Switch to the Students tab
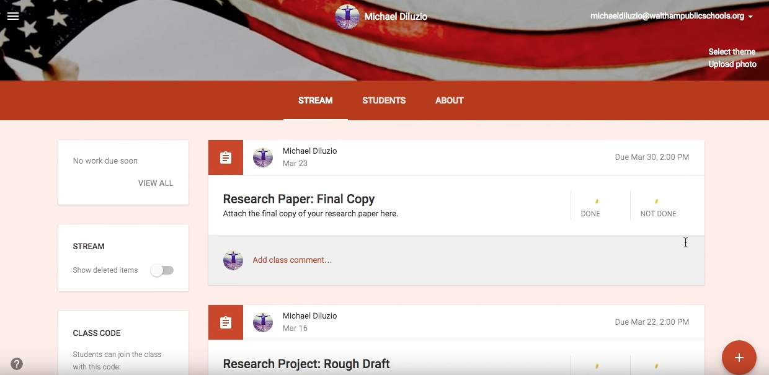The height and width of the screenshot is (375, 769). 384,100
